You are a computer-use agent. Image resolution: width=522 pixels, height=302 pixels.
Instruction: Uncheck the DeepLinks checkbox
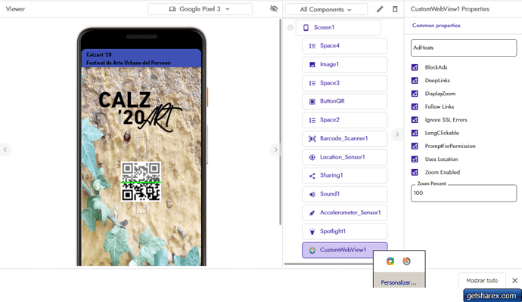[x=415, y=80]
